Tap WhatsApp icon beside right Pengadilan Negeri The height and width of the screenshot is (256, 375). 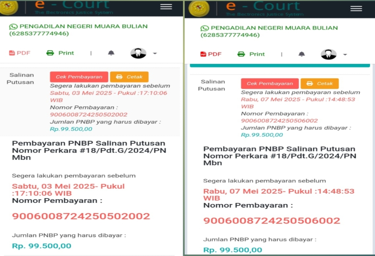pyautogui.click(x=205, y=28)
